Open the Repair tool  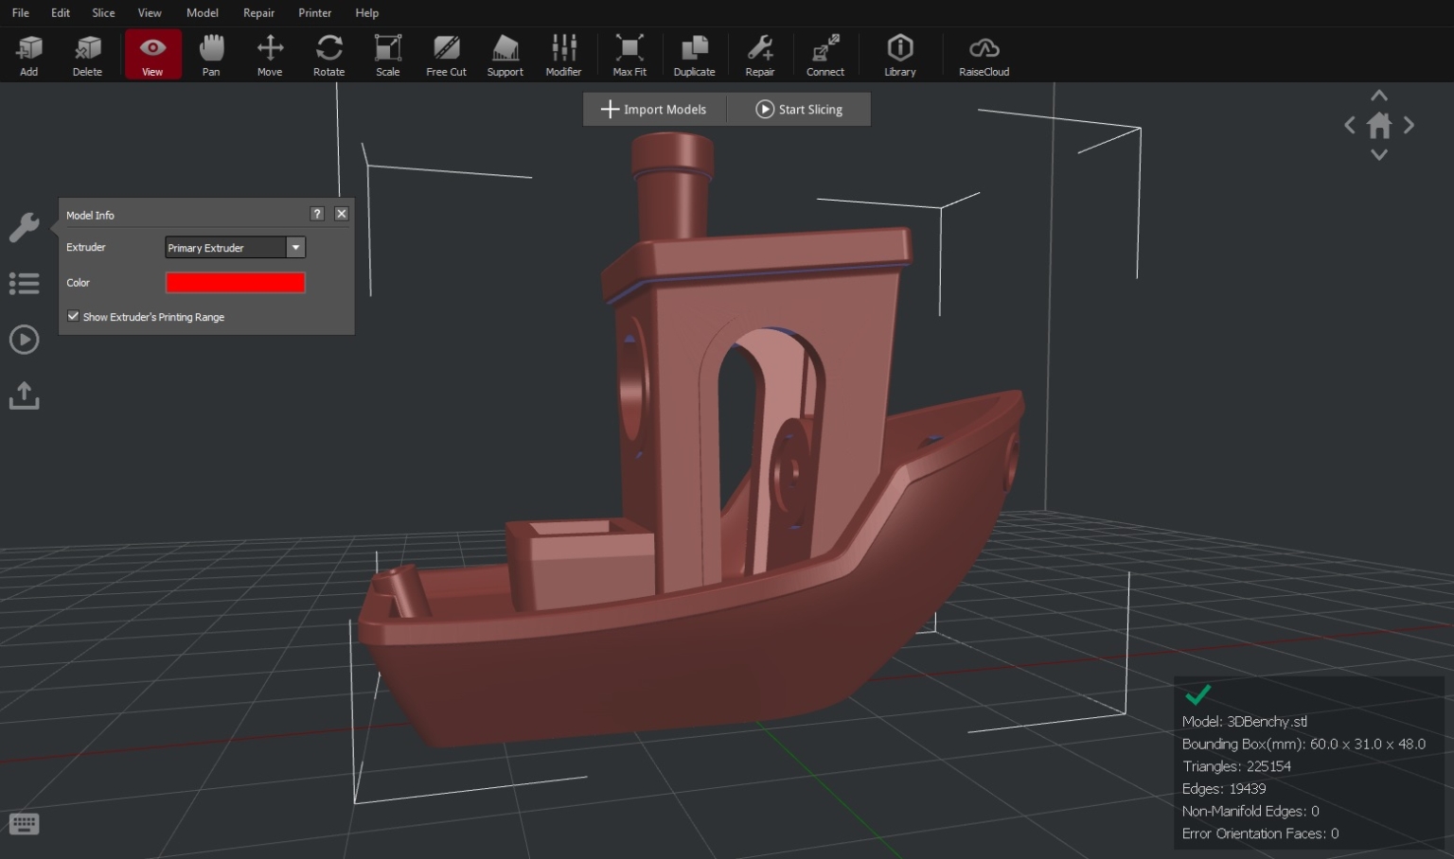pyautogui.click(x=759, y=54)
